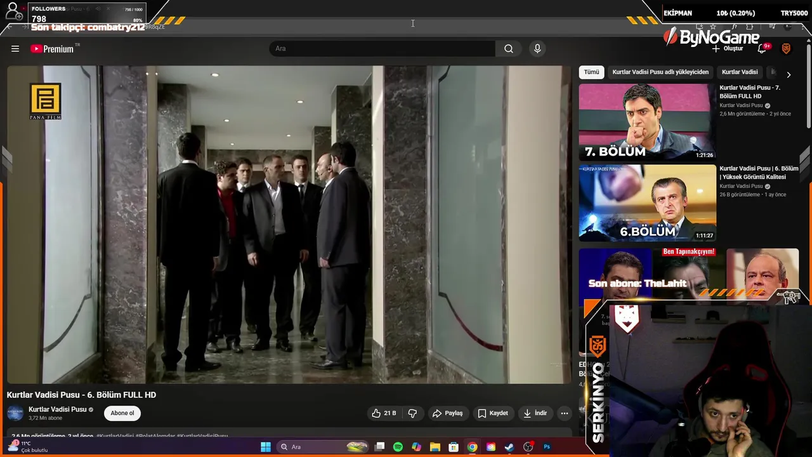Open the Kurtlar Vadisi Pusu channel name link
The image size is (812, 457).
pyautogui.click(x=57, y=409)
